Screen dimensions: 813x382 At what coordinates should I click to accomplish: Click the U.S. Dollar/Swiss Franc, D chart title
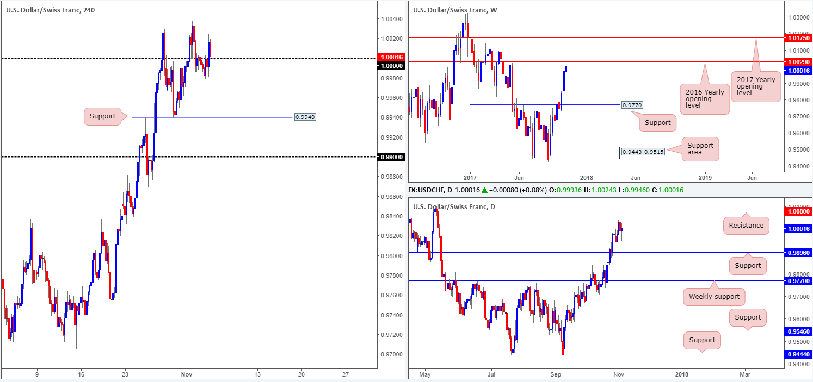[454, 206]
